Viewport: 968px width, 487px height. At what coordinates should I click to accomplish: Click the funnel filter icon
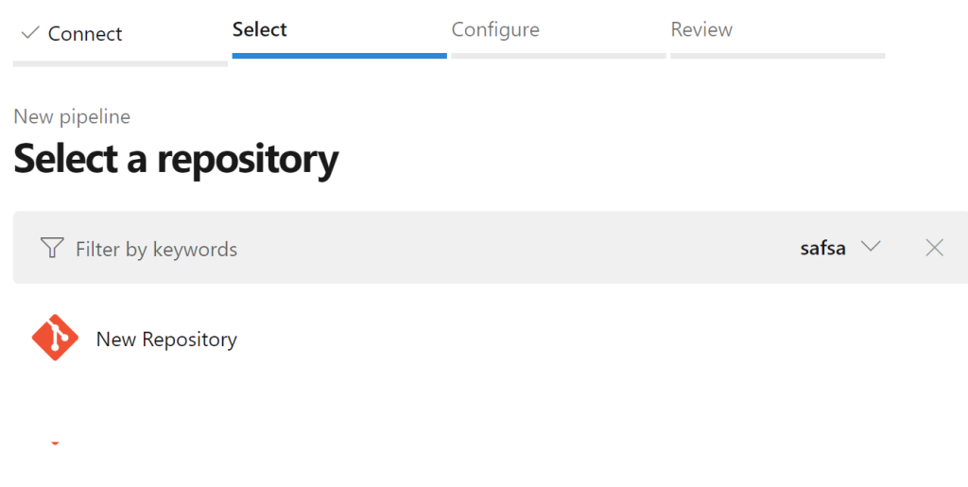[52, 248]
